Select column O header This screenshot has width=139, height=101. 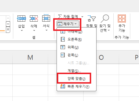click(x=101, y=57)
